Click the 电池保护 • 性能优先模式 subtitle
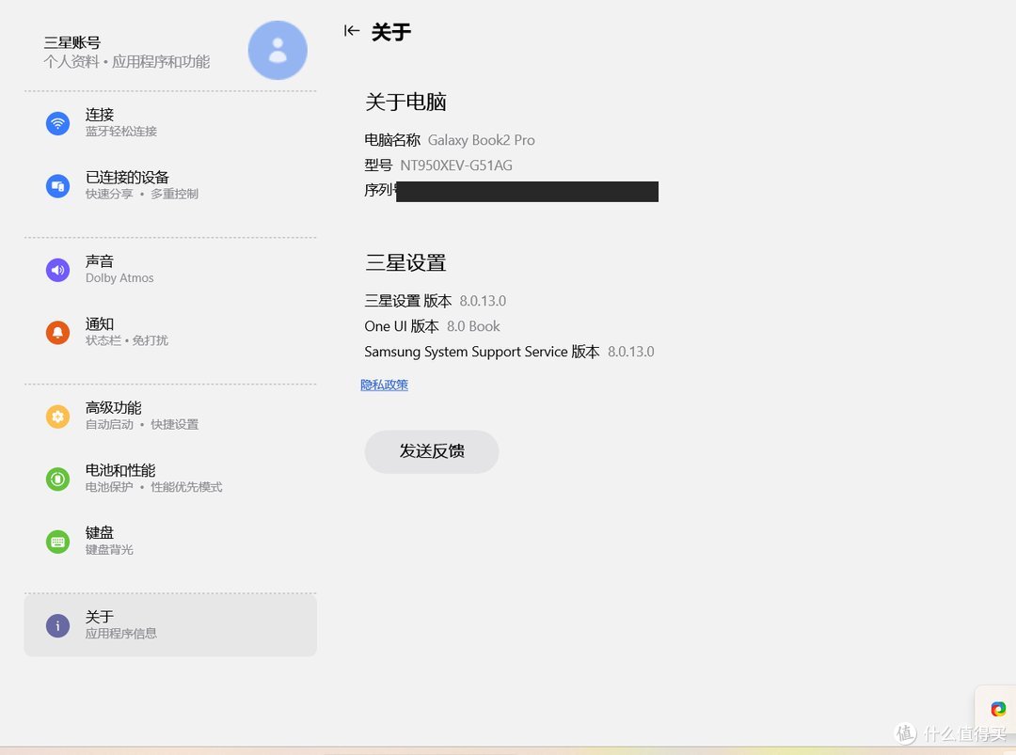1016x755 pixels. (x=153, y=487)
